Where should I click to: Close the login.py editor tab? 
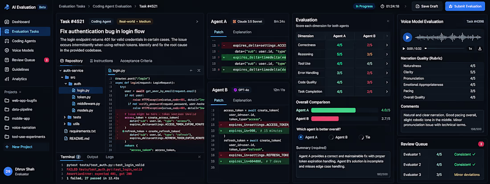coord(199,70)
